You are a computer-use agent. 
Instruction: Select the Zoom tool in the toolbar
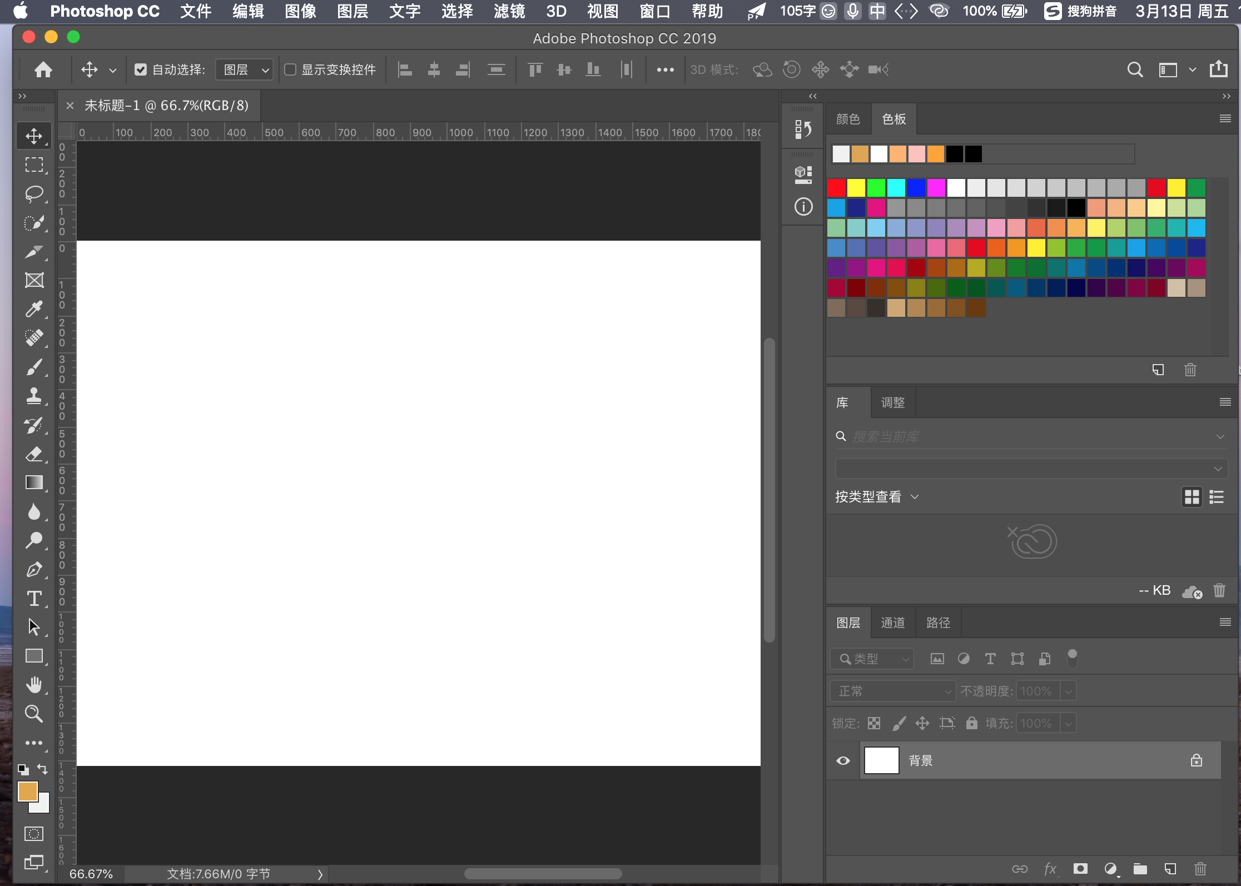coord(34,714)
